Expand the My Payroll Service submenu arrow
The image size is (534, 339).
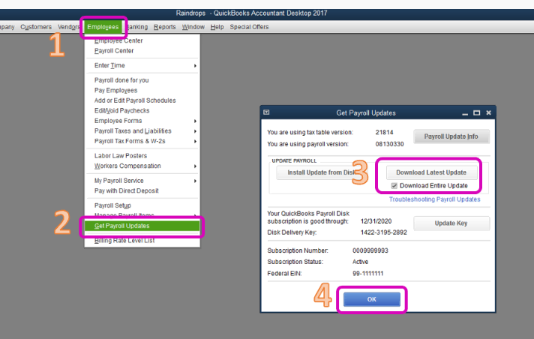pyautogui.click(x=195, y=181)
